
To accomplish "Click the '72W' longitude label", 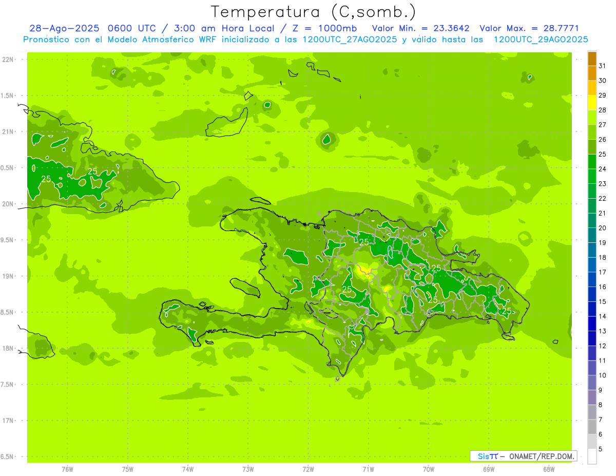I will point(309,469).
